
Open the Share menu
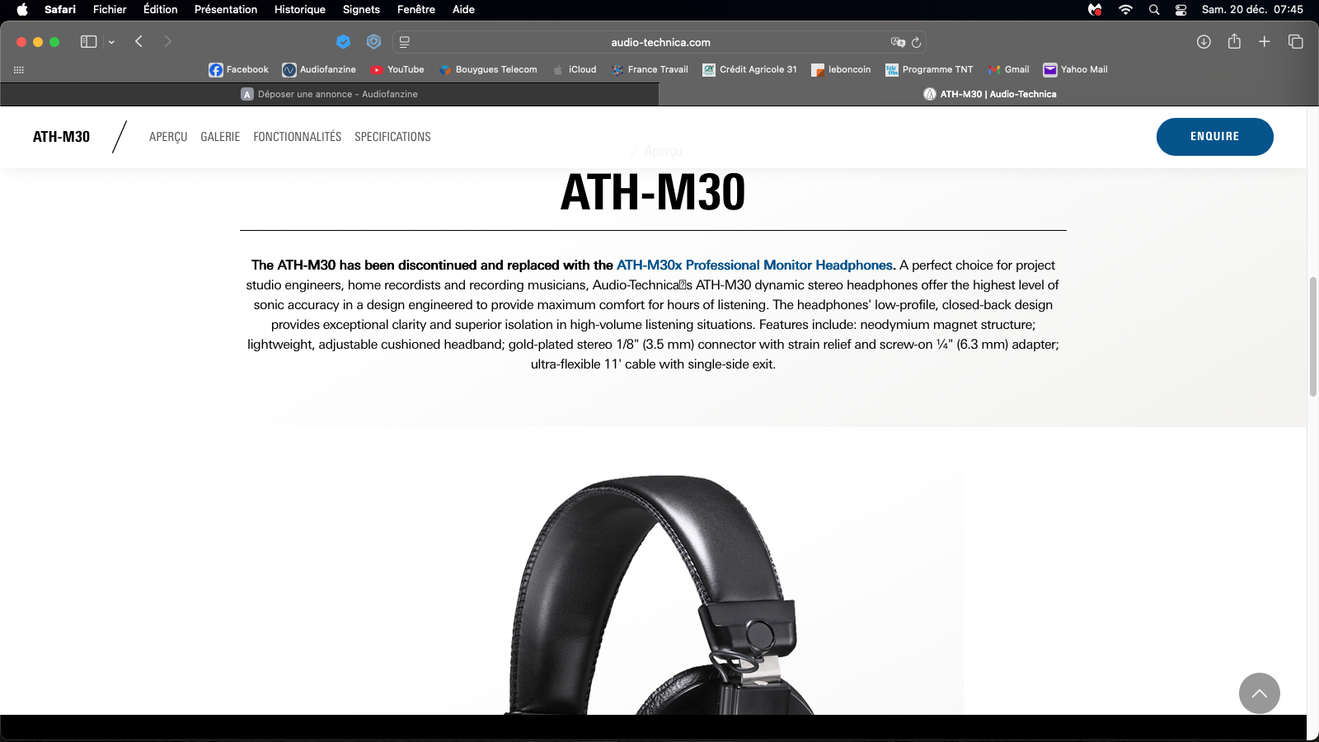coord(1234,41)
